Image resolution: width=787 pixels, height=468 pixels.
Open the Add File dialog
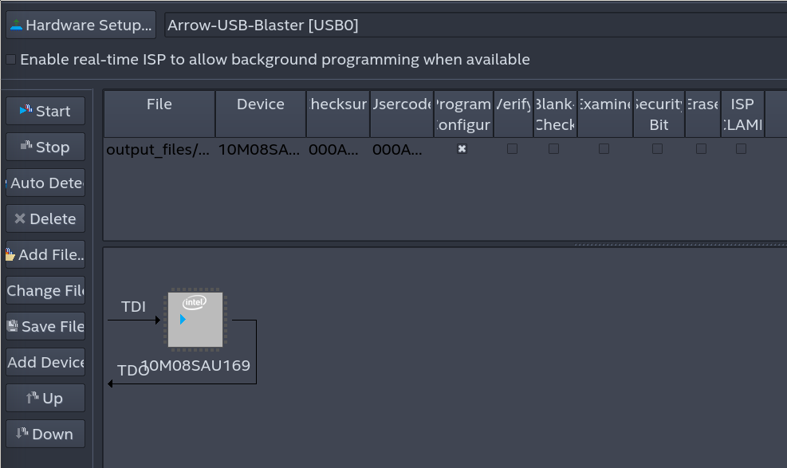tap(45, 254)
